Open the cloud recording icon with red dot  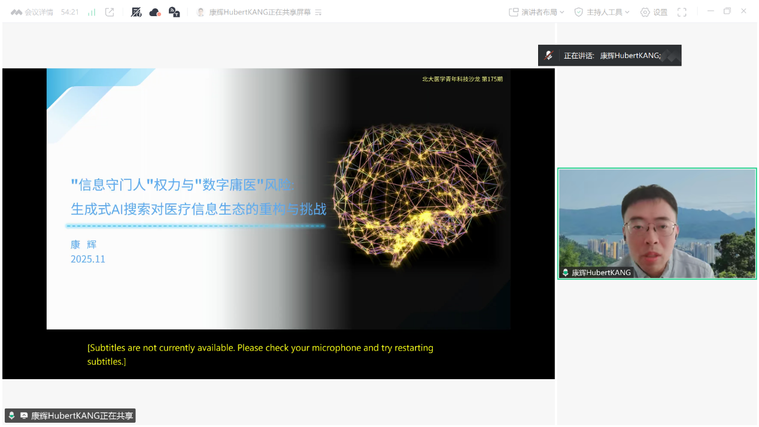[x=155, y=12]
